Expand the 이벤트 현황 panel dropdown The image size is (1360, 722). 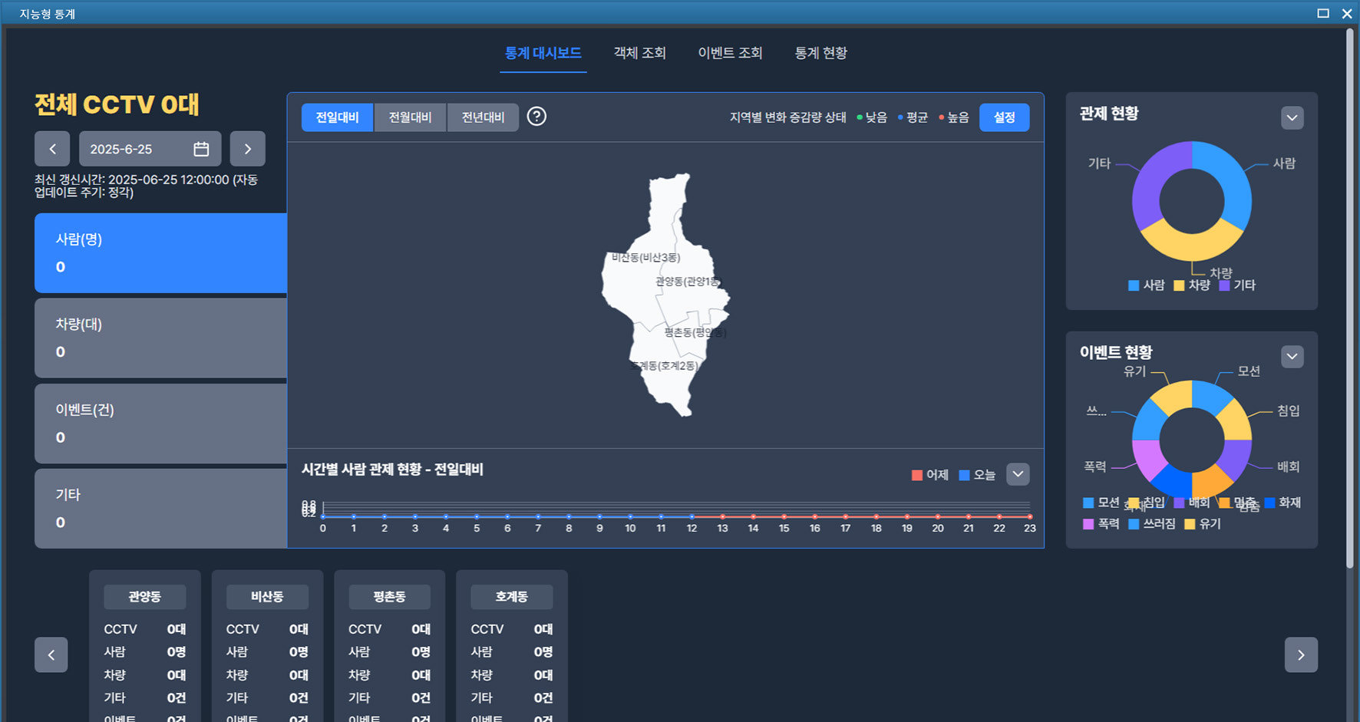(1292, 356)
